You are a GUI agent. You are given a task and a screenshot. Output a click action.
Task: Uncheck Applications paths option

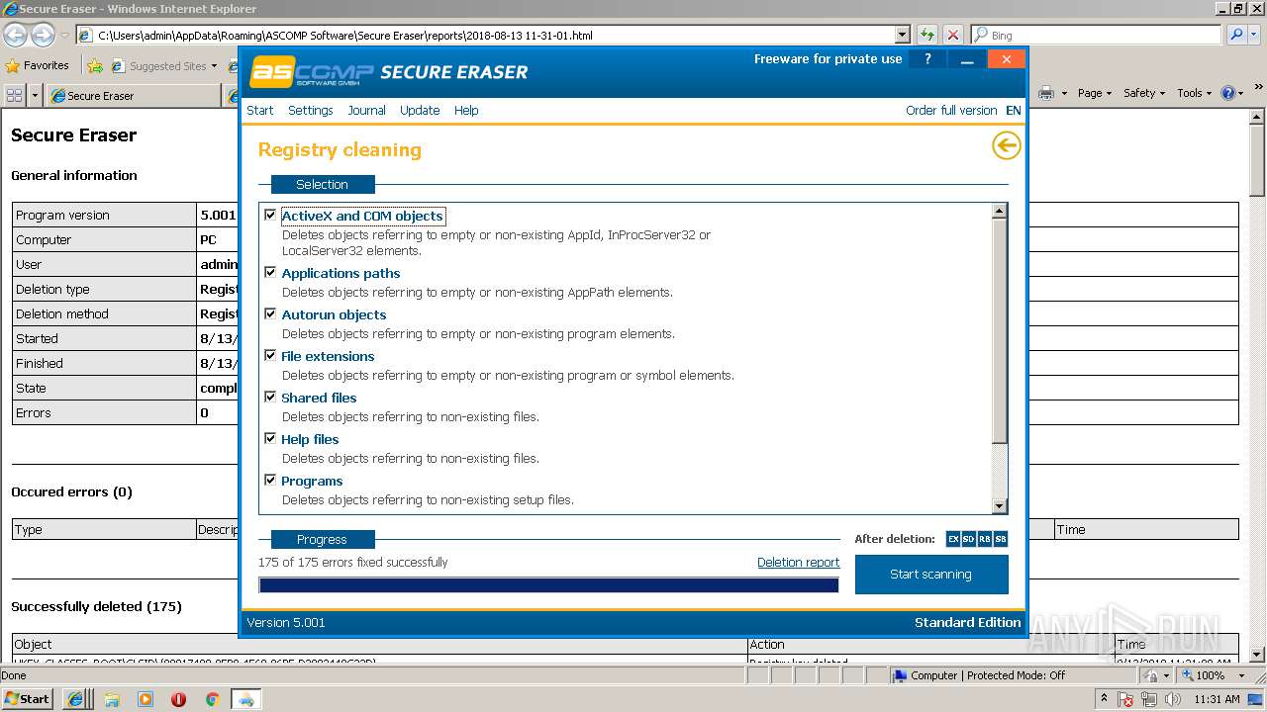tap(270, 272)
